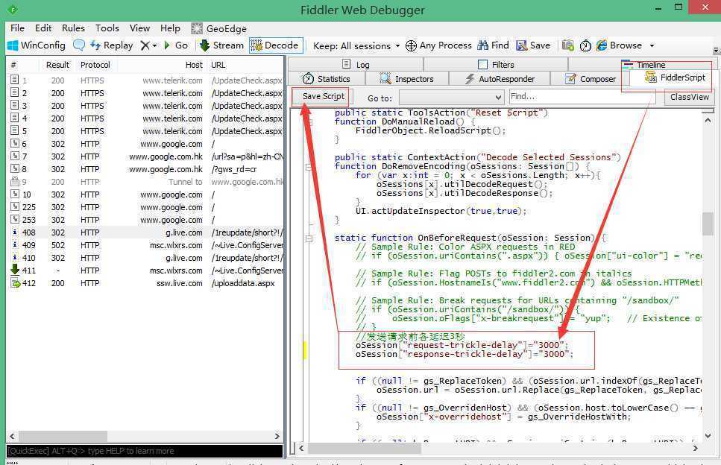Switch to the AutoResponder tab
This screenshot has width=721, height=465.
pos(500,78)
